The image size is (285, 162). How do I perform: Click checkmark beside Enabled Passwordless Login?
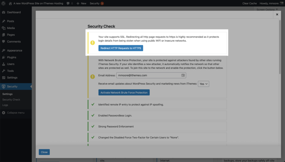93,115
